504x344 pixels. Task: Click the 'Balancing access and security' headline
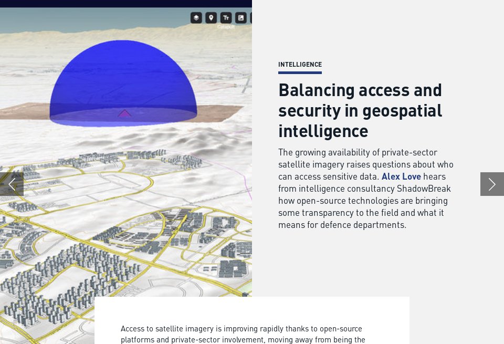point(360,110)
